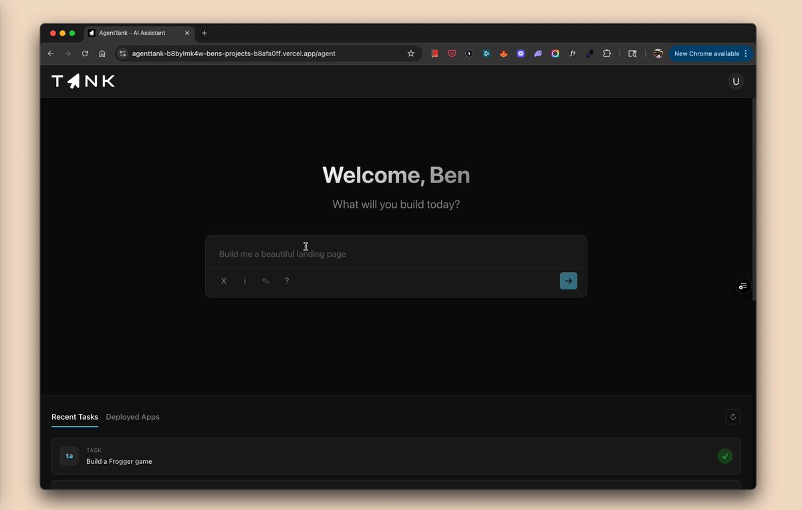The height and width of the screenshot is (510, 802).
Task: Close the AgentTank browser tab
Action: (x=187, y=33)
